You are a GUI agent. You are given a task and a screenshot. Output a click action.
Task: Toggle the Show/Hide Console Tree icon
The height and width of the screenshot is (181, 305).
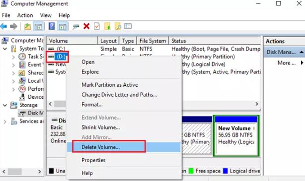coord(38,26)
